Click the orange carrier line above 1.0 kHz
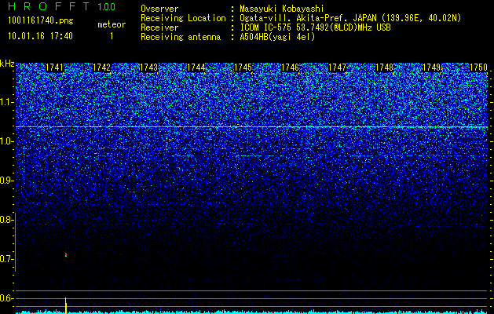Screen dimensions: 494x314 252,127
